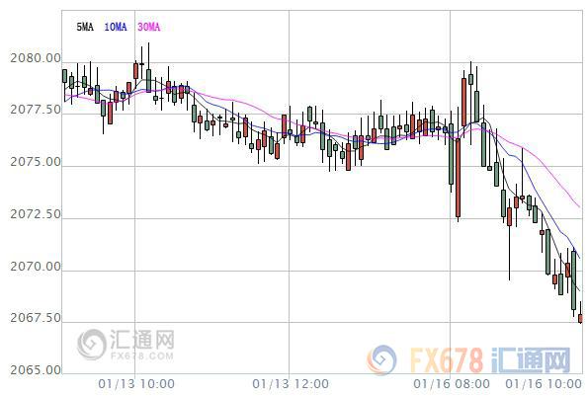This screenshot has height=396, width=588.
Task: Click the gray 汇通网 watermark text
Action: coord(142,340)
